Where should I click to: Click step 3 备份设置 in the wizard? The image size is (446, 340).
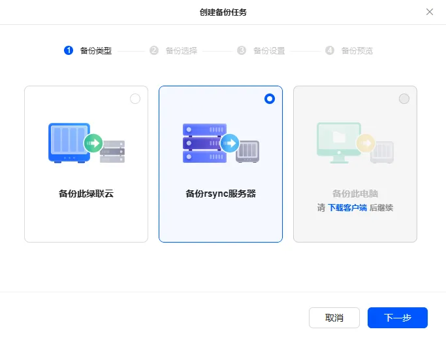pyautogui.click(x=261, y=50)
